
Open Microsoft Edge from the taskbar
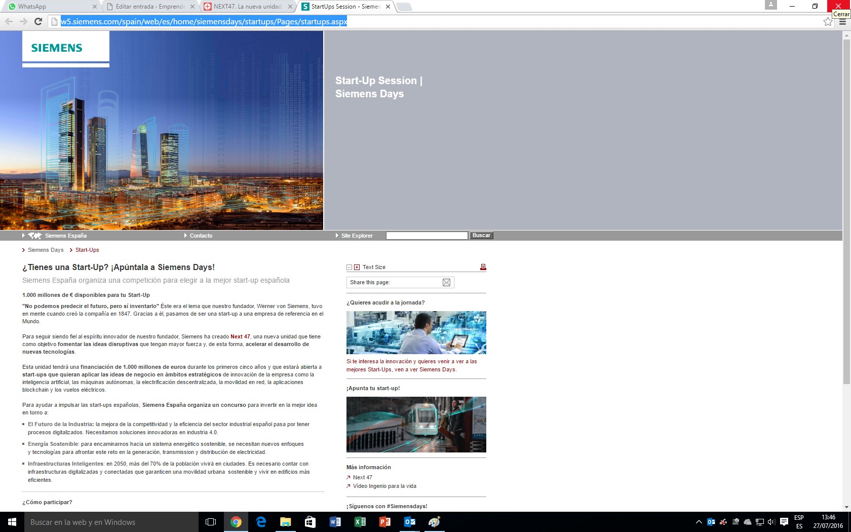click(261, 522)
